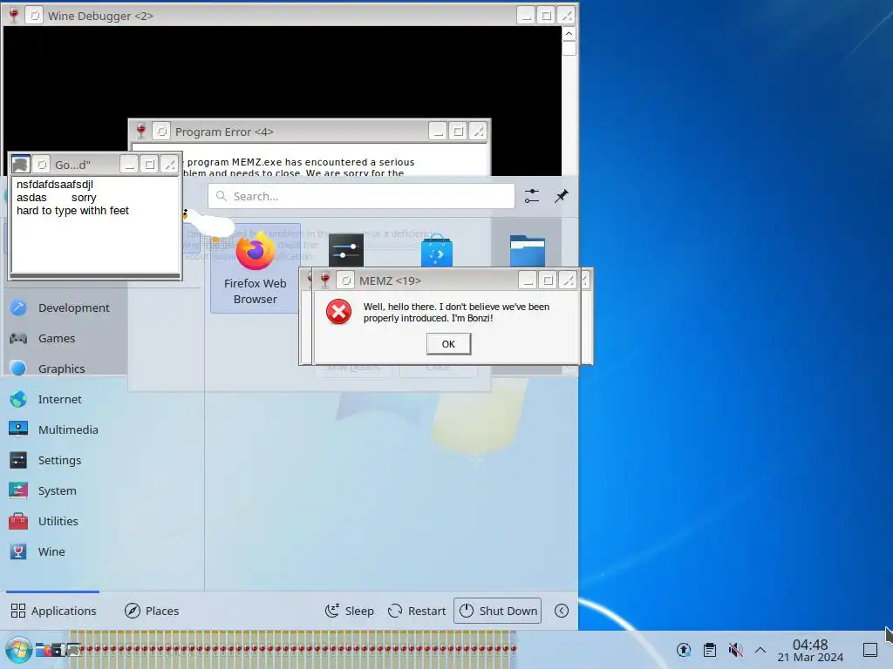Click the Development category wrench icon

coord(18,307)
